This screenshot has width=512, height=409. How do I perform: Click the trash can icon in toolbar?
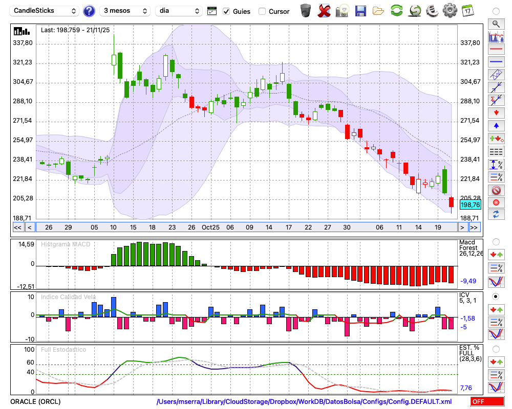click(306, 11)
